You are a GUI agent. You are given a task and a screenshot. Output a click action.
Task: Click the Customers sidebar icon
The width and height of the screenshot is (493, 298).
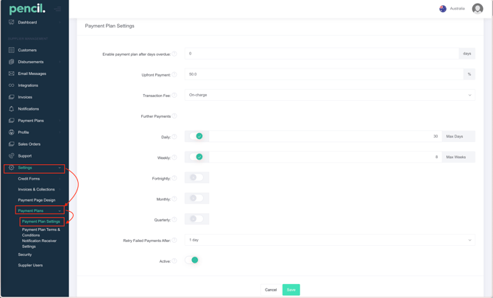pos(11,50)
